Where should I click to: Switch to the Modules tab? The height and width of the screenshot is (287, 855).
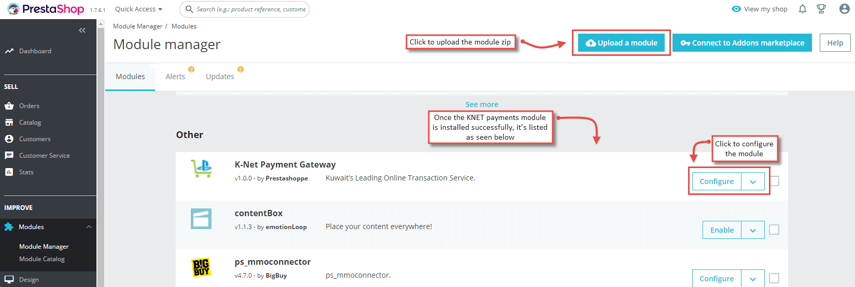(130, 77)
